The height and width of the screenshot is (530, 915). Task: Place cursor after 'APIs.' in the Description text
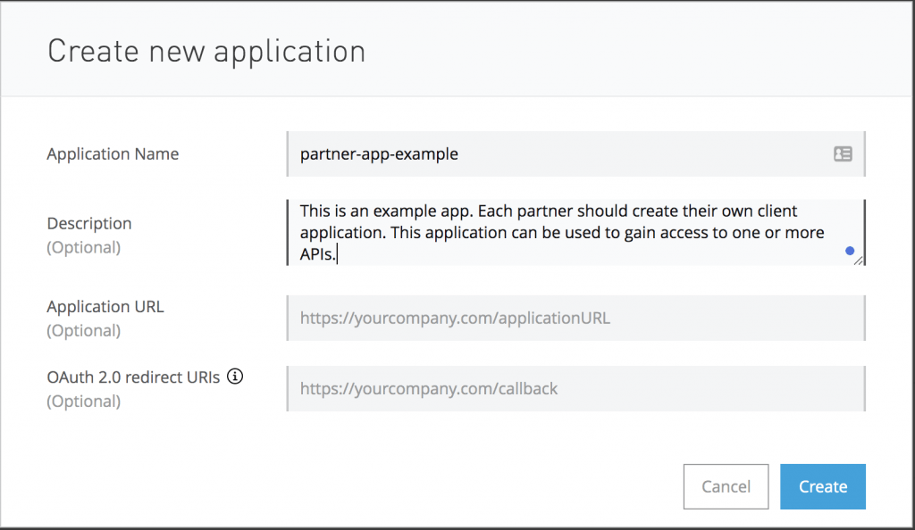pos(337,254)
